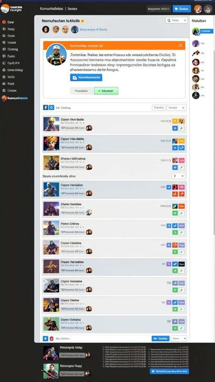Open the grey profile avatar in top bar
The image size is (215, 382).
tap(208, 9)
